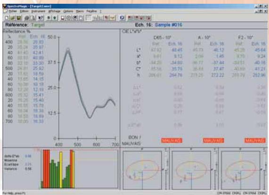Select the first red window-layout toolbar icon

[x=130, y=17]
